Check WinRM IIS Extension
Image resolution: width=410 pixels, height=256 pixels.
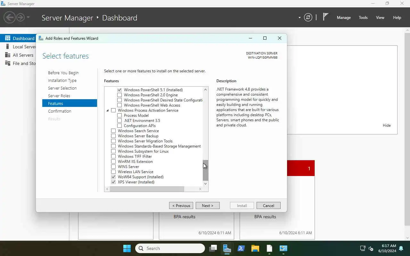click(x=113, y=162)
